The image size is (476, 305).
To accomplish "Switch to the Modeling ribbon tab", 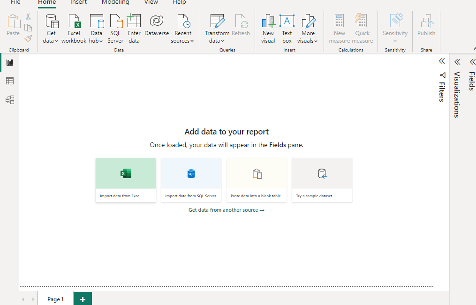I will tap(115, 3).
